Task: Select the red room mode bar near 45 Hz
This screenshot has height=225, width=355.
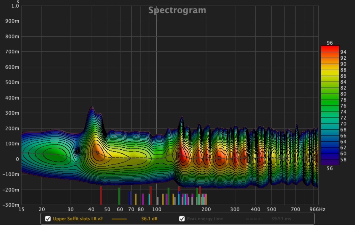Action: coord(101,195)
